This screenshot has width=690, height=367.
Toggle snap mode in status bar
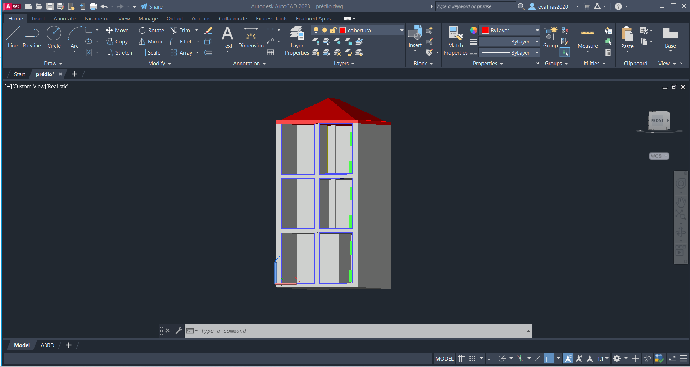coord(472,358)
